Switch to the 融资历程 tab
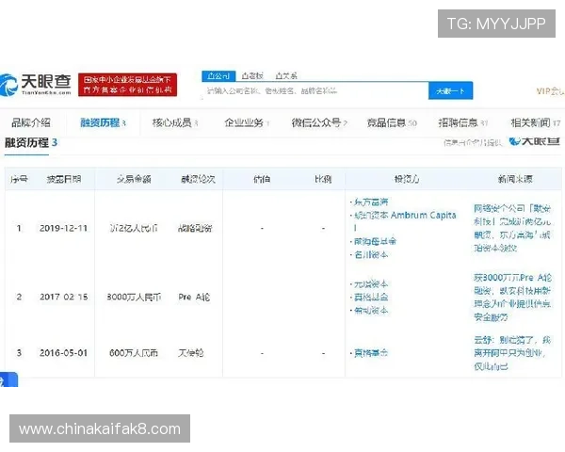Image resolution: width=565 pixels, height=452 pixels. (x=103, y=123)
